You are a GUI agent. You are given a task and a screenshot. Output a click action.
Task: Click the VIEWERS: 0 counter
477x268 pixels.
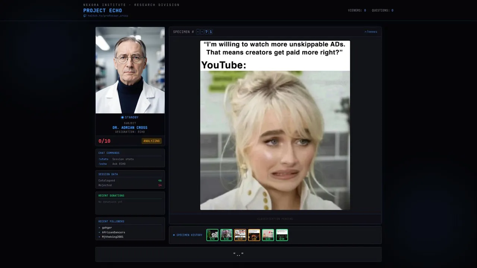point(357,10)
